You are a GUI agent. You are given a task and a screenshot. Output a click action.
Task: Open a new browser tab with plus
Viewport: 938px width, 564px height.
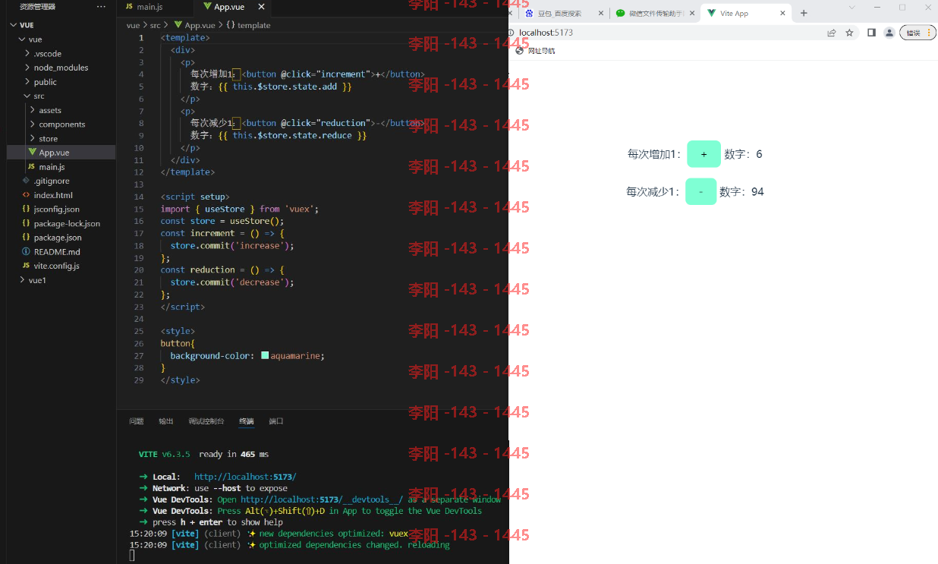pos(804,13)
